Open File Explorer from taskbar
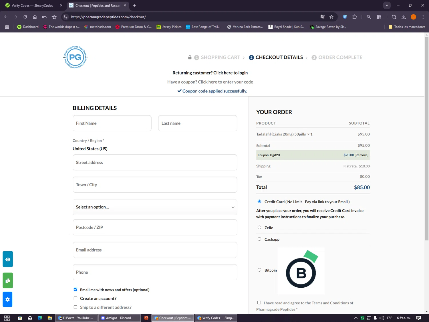This screenshot has height=322, width=429. tap(50, 318)
